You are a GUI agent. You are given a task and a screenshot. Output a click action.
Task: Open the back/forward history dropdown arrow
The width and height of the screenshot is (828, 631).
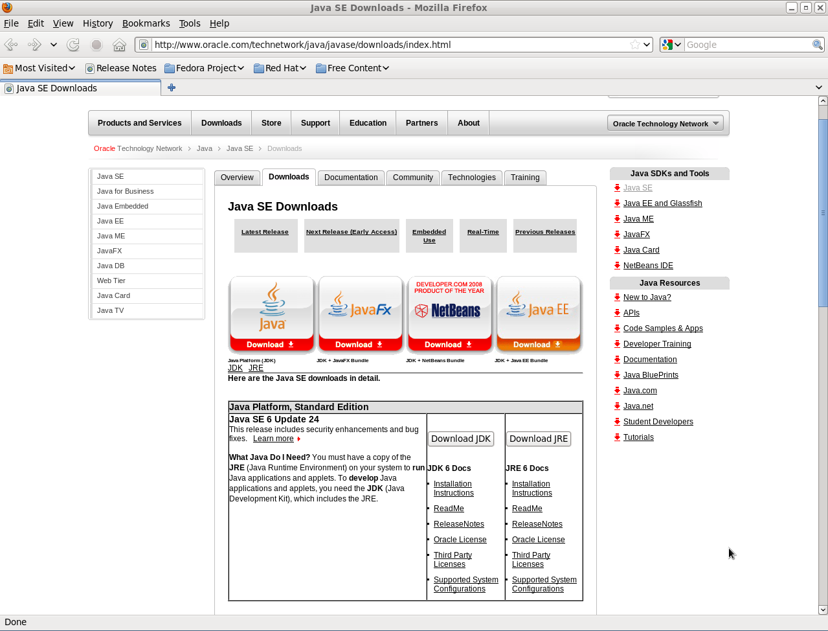(54, 45)
